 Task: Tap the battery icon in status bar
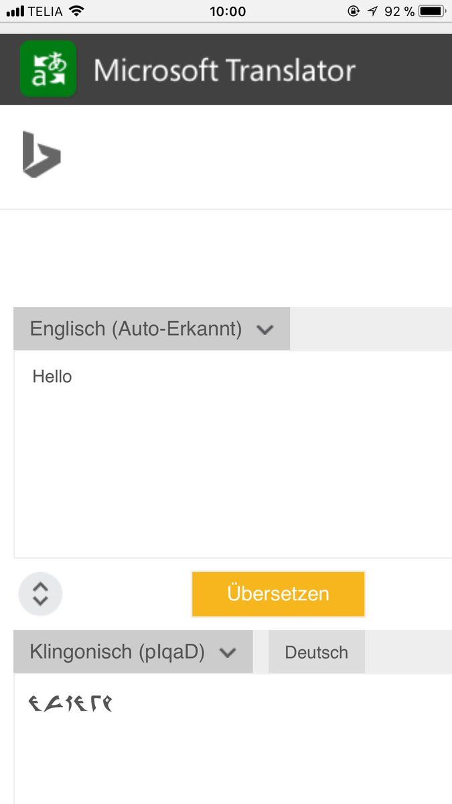(431, 11)
